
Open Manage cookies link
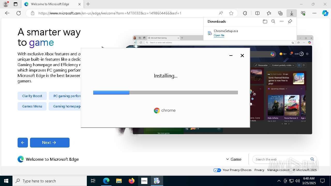[278, 170]
